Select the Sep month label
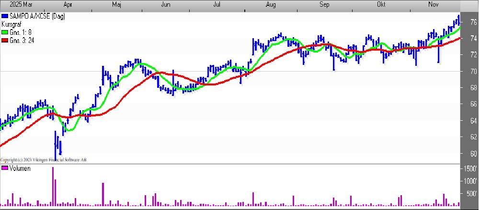The width and height of the screenshot is (480, 210). pos(325,4)
